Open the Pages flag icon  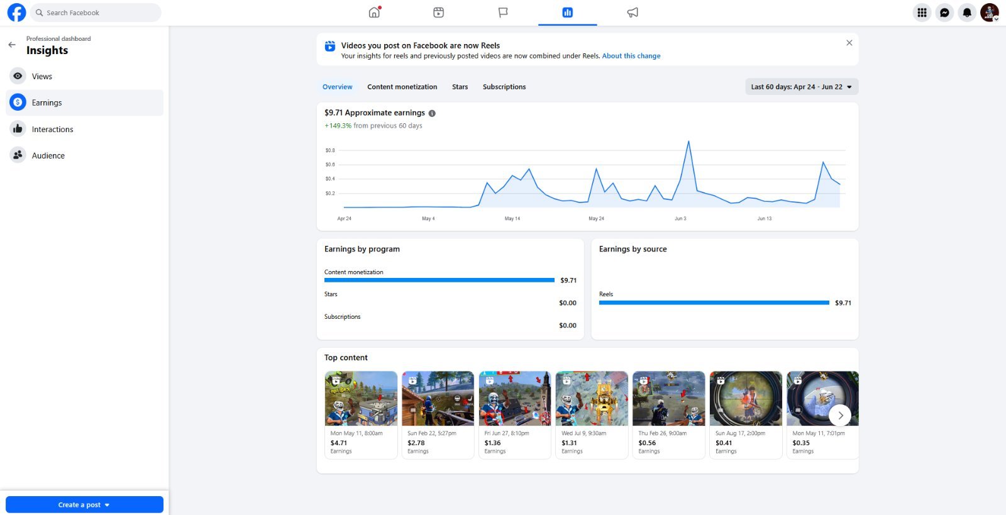pos(503,13)
